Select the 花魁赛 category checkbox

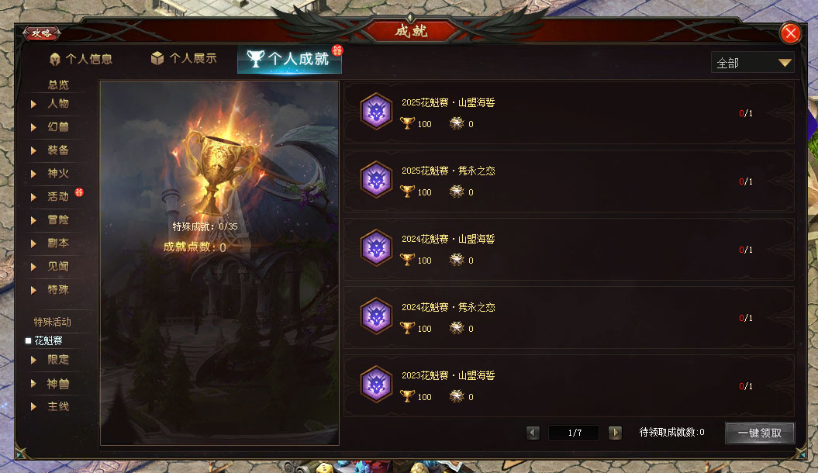pyautogui.click(x=28, y=340)
